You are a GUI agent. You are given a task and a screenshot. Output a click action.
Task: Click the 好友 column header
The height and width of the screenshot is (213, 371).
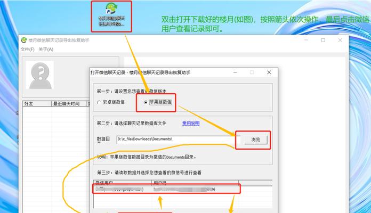tap(37, 104)
